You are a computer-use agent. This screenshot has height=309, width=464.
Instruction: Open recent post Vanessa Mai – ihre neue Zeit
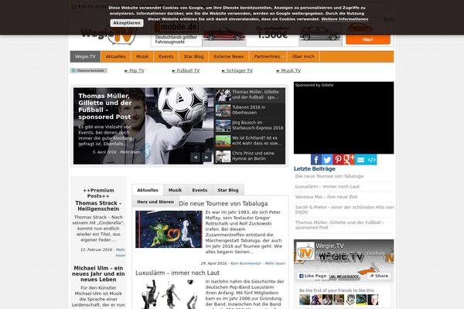point(326,197)
